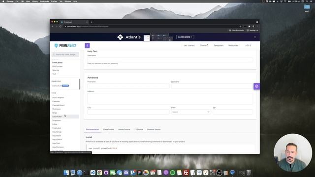Image resolution: width=315 pixels, height=177 pixels.
Task: Open FileZilla from the Dock
Action: (x=186, y=173)
